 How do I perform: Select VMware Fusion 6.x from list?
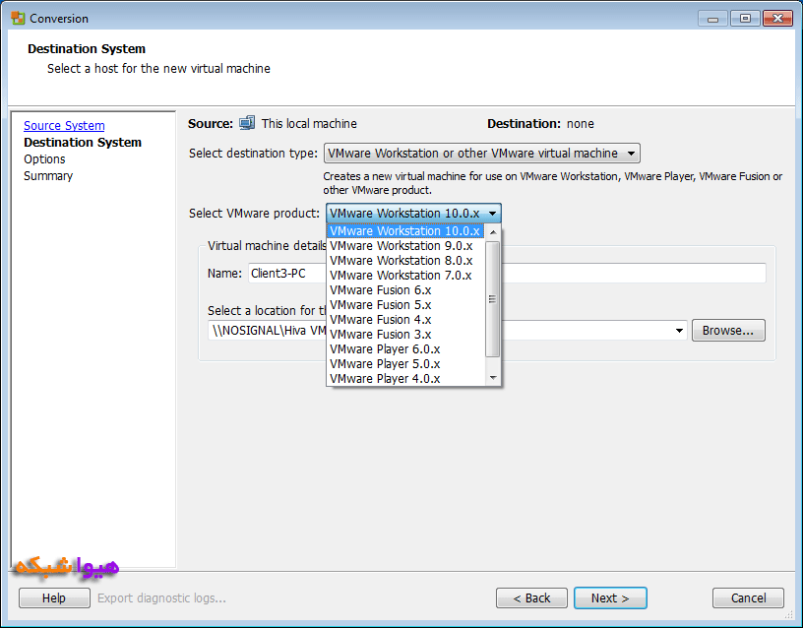coord(380,290)
